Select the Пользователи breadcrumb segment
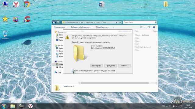This screenshot has width=195, height=109. (73, 22)
